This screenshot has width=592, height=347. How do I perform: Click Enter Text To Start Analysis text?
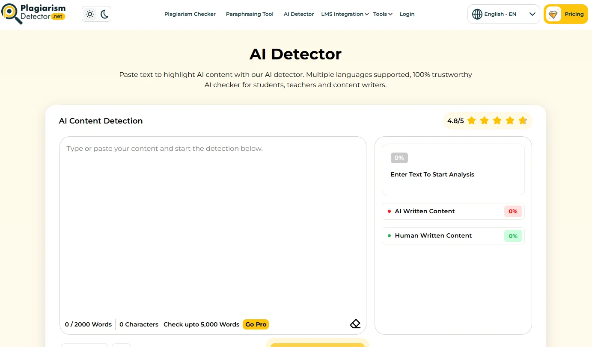432,174
